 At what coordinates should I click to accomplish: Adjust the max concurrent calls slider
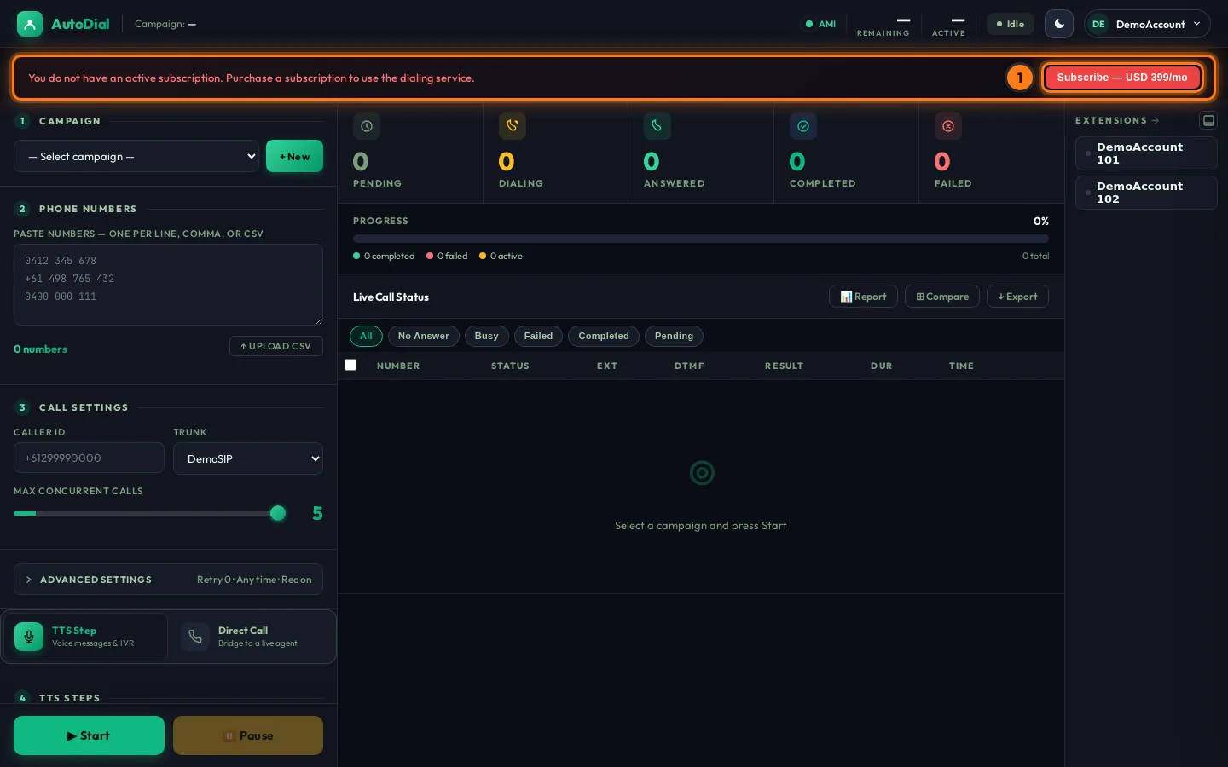point(150,513)
